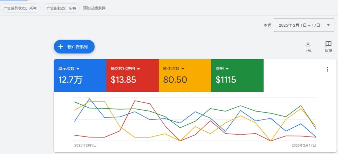338x154 pixels.
Task: Click the 2025年2月1日 chart axis label
Action: click(x=85, y=145)
